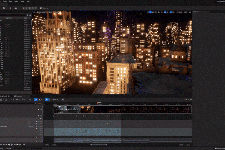This screenshot has height=150, width=225.
Task: Jump to the end of the sequence
Action: click(x=19, y=145)
